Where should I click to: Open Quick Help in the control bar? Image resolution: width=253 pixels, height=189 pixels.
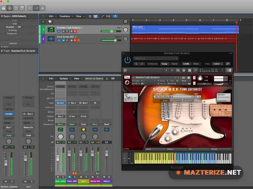[x=16, y=8]
